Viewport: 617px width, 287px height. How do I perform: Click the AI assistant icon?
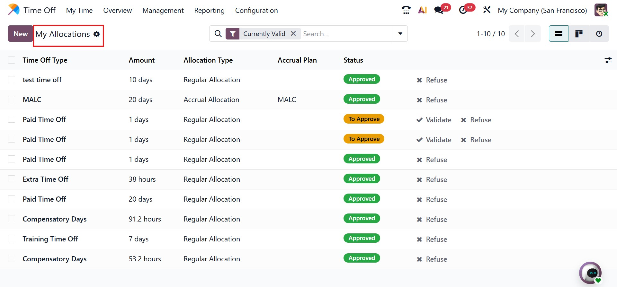pyautogui.click(x=422, y=10)
